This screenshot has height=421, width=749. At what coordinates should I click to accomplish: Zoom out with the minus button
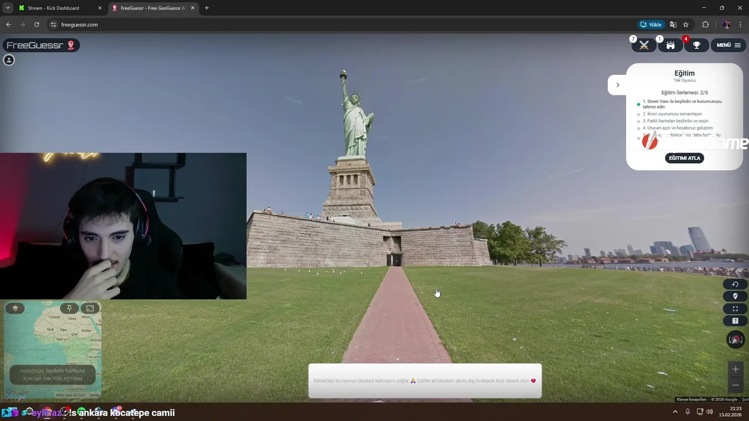pyautogui.click(x=736, y=385)
